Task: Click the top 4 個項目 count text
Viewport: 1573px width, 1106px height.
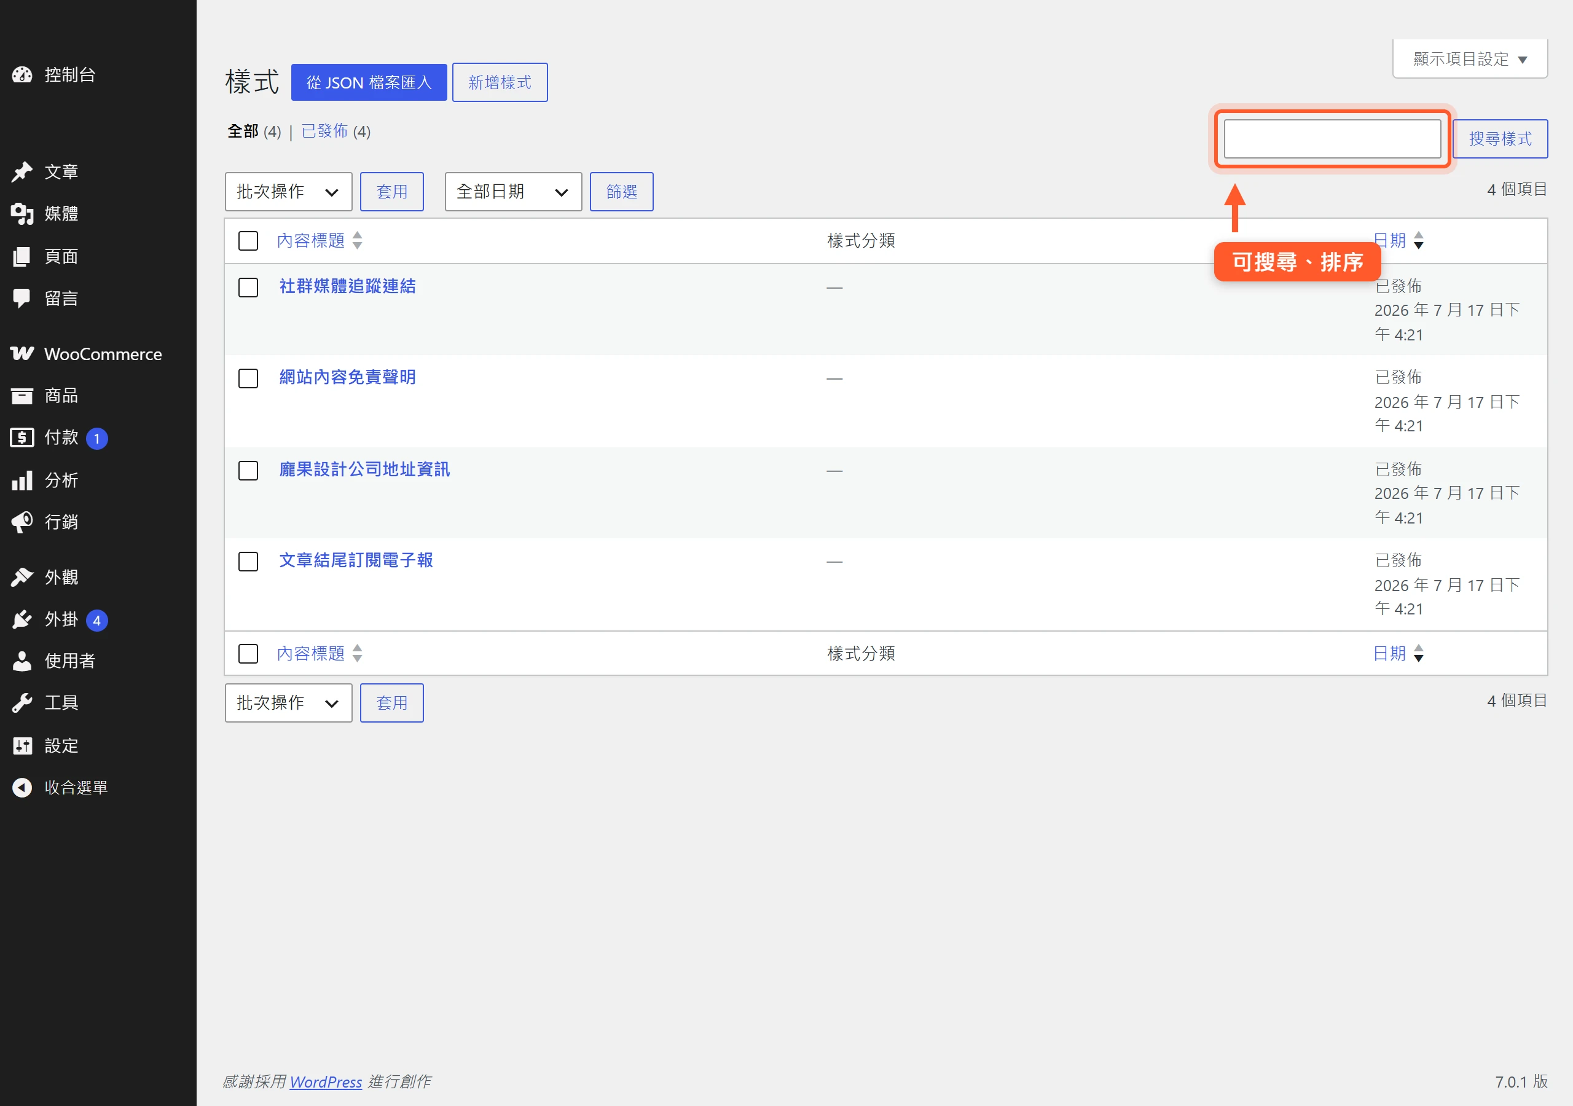Action: click(1517, 189)
